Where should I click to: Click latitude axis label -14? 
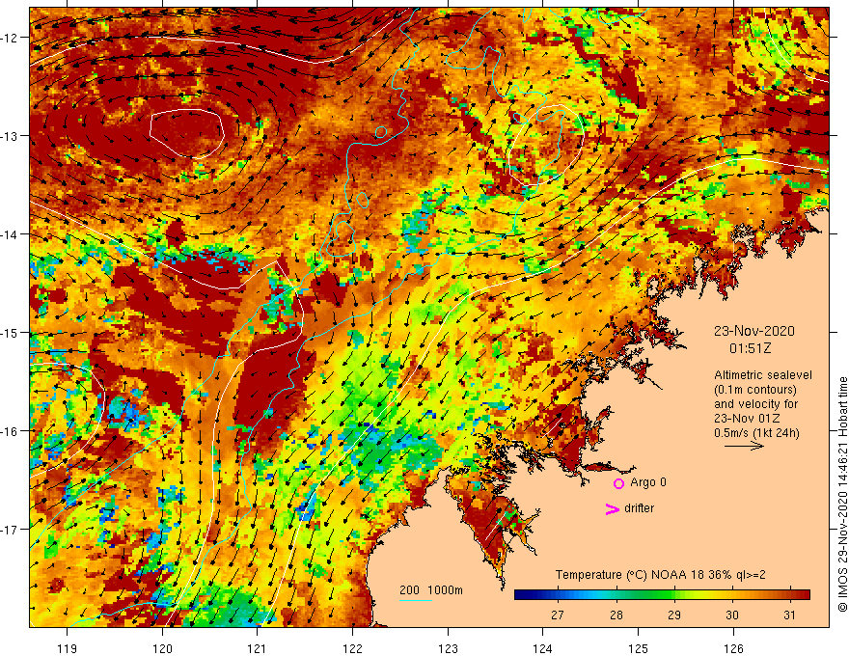(x=10, y=234)
